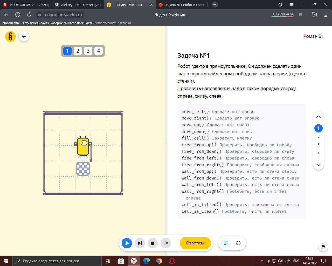Click the step-forward execution button
Image resolution: width=332 pixels, height=266 pixels.
[x=140, y=243]
